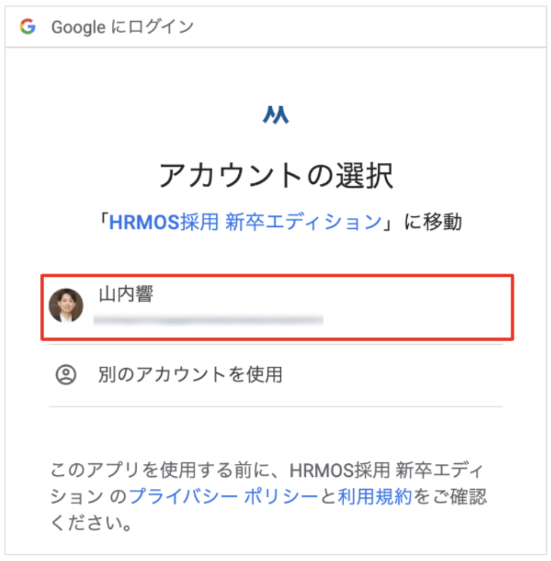Image resolution: width=551 pixels, height=561 pixels.
Task: Click the "ください。" text at bottom
Action: click(91, 522)
